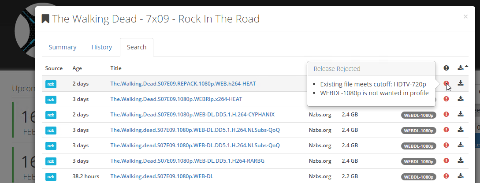480x183 pixels.
Task: Download the REPACK 1080p WEB HEAT release
Action: 461,83
